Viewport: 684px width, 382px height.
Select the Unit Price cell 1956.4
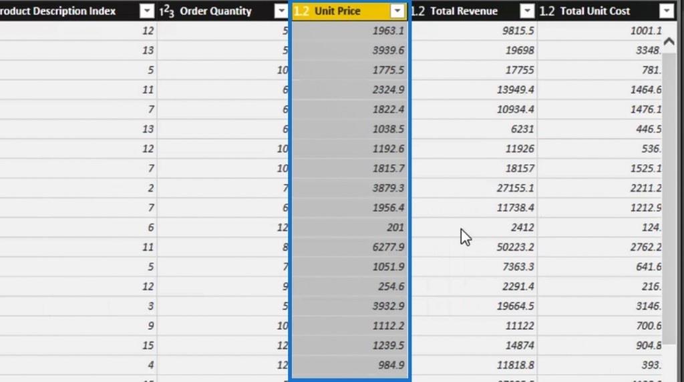pyautogui.click(x=349, y=207)
